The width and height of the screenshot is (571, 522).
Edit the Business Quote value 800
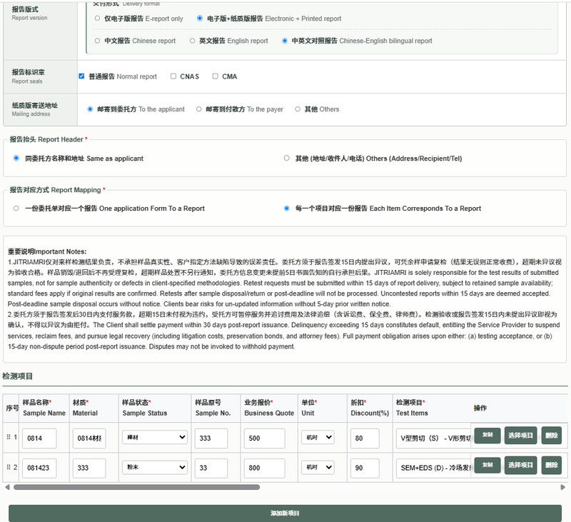(264, 468)
